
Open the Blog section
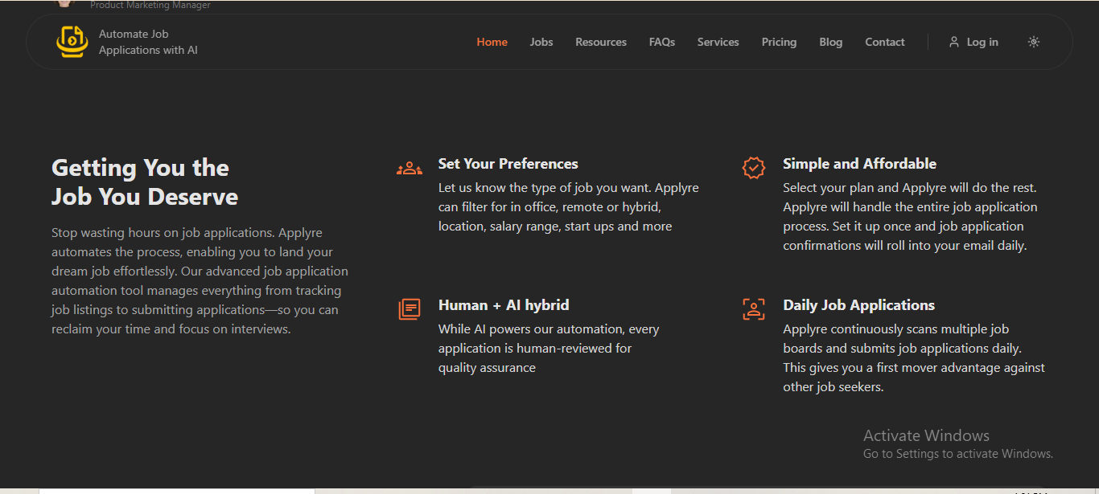pyautogui.click(x=830, y=42)
